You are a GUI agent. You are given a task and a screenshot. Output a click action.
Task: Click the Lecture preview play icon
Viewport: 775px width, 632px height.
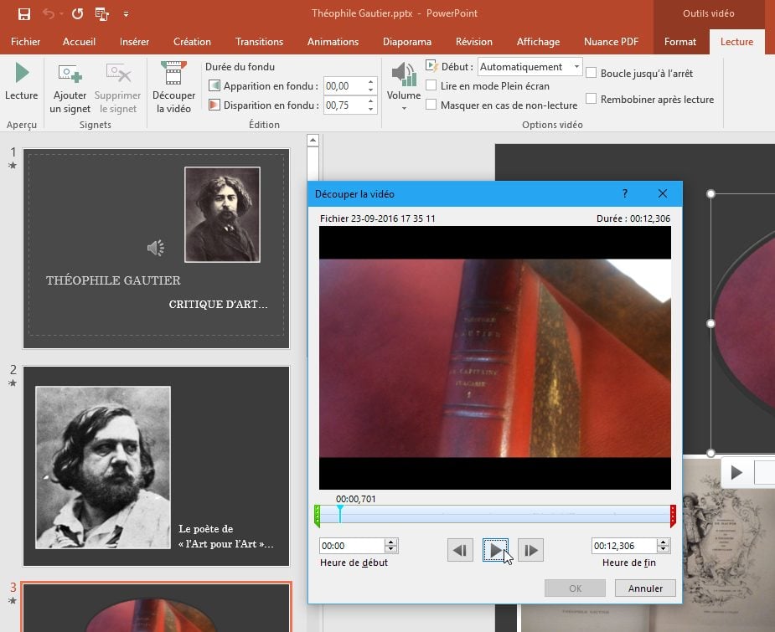[22, 73]
